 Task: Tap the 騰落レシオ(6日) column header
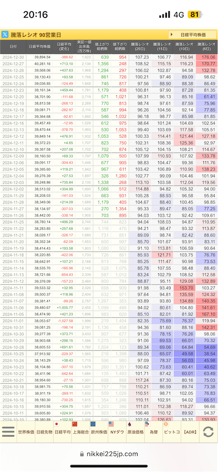point(207,47)
